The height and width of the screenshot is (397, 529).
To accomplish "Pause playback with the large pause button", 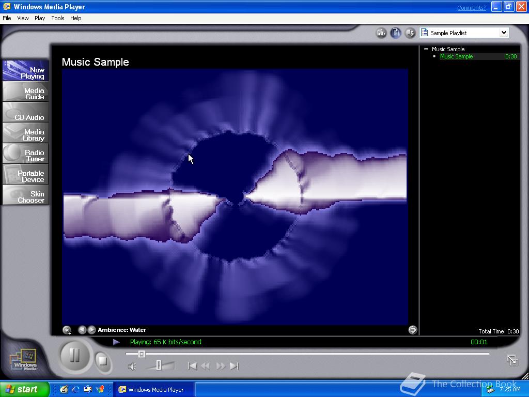I will (74, 356).
